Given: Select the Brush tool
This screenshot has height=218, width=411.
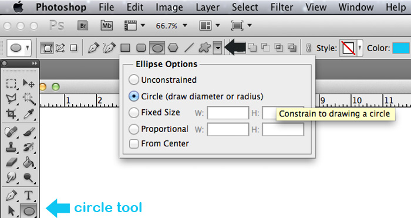Looking at the screenshot, I should click(28, 132).
